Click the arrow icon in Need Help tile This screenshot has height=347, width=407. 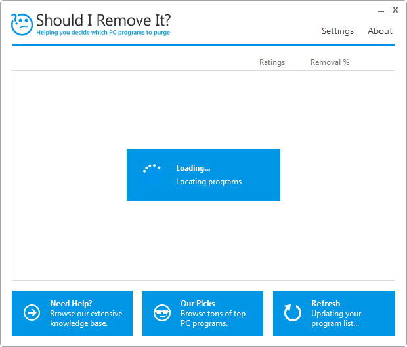point(32,313)
